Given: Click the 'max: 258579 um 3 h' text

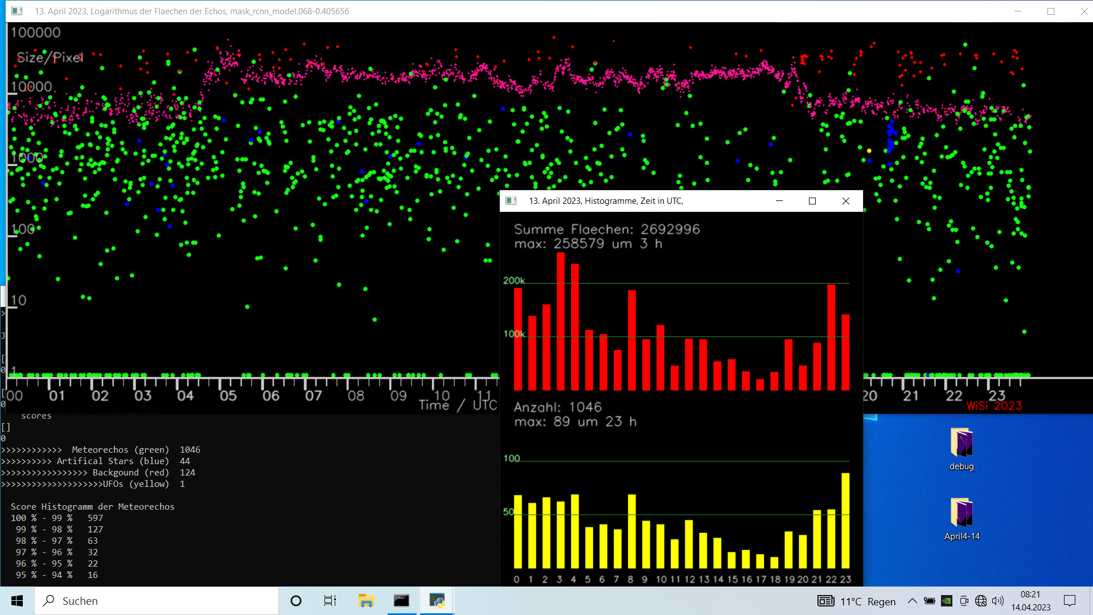Looking at the screenshot, I should pos(588,244).
